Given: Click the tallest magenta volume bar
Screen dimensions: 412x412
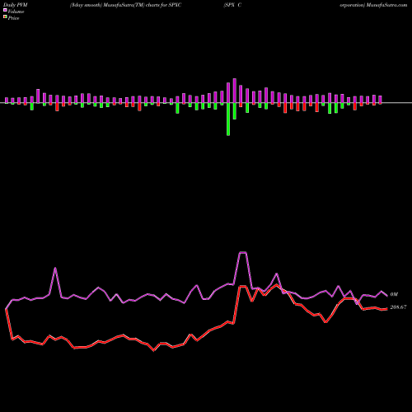Looking at the screenshot, I should 235,91.
